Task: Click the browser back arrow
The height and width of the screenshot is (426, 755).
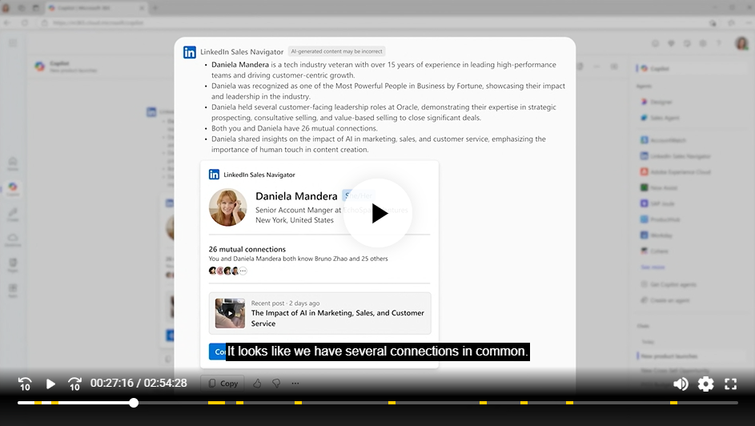Action: pyautogui.click(x=6, y=22)
